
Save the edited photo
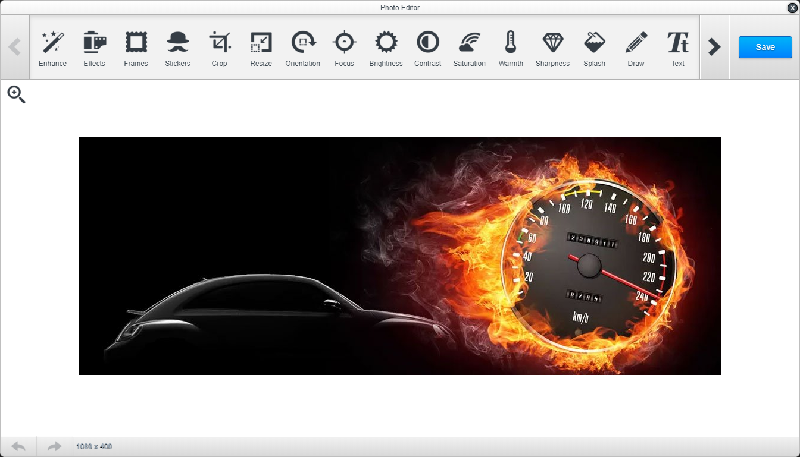(765, 47)
